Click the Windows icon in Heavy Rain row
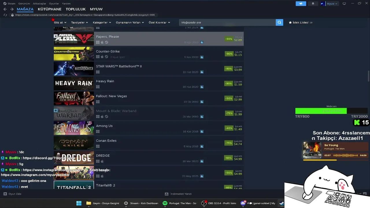Screen dimensions: 370x208 [x=98, y=87]
